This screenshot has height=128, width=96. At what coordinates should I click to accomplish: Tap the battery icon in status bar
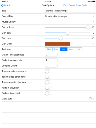(94, 1)
